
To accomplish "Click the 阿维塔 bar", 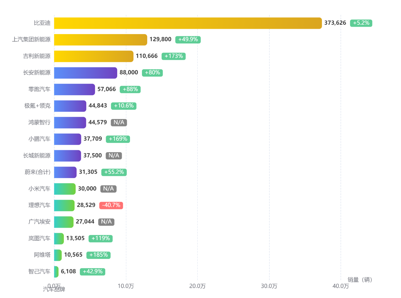I will click(58, 255).
